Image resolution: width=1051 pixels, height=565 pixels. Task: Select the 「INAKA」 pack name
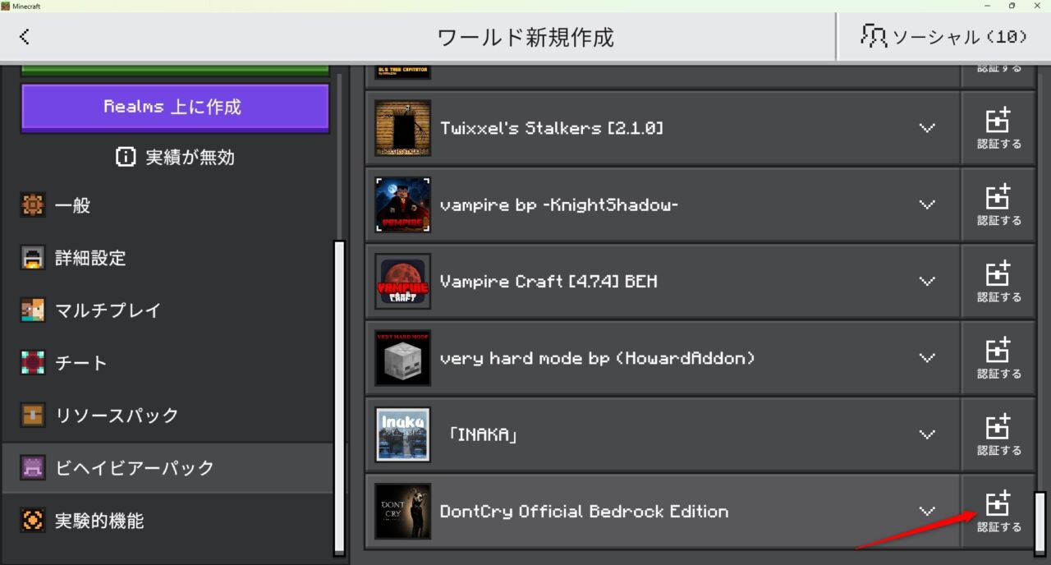coord(483,434)
